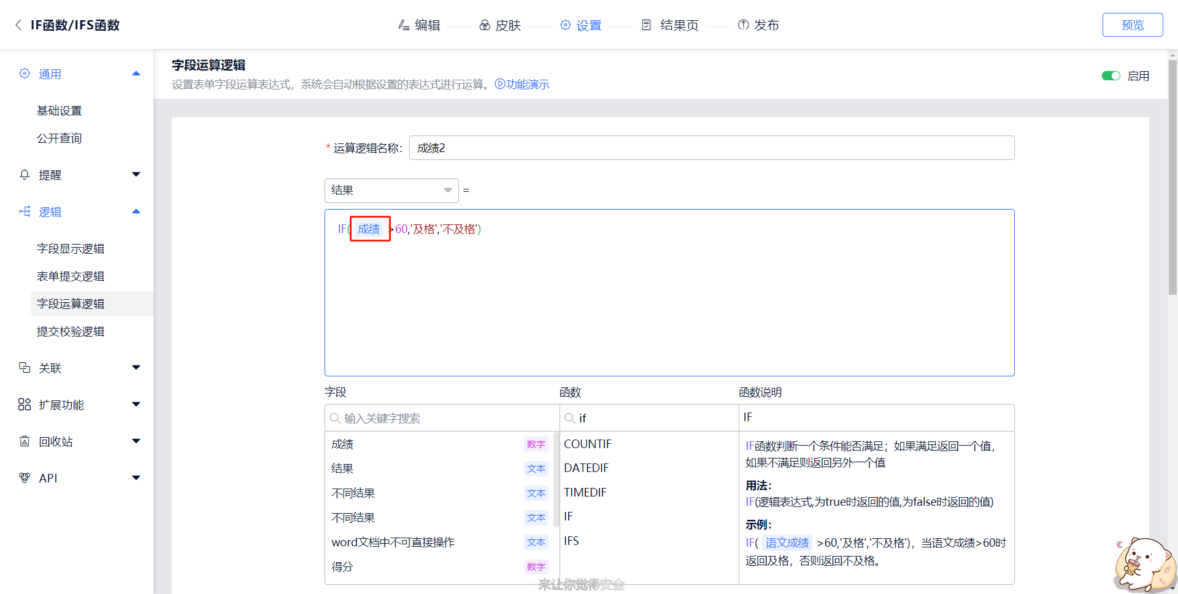Viewport: 1178px width, 594px height.
Task: Collapse the 通用 section arrow
Action: [x=136, y=74]
